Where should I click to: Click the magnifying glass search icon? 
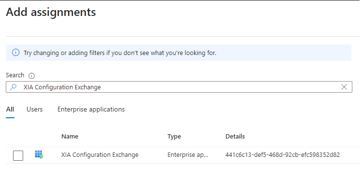[14, 87]
